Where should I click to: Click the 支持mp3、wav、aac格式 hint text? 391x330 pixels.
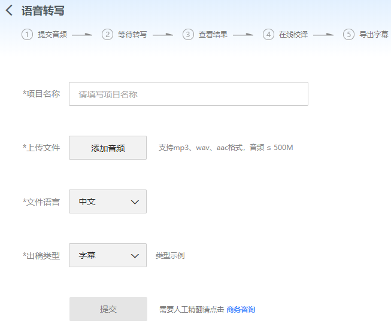pos(226,148)
